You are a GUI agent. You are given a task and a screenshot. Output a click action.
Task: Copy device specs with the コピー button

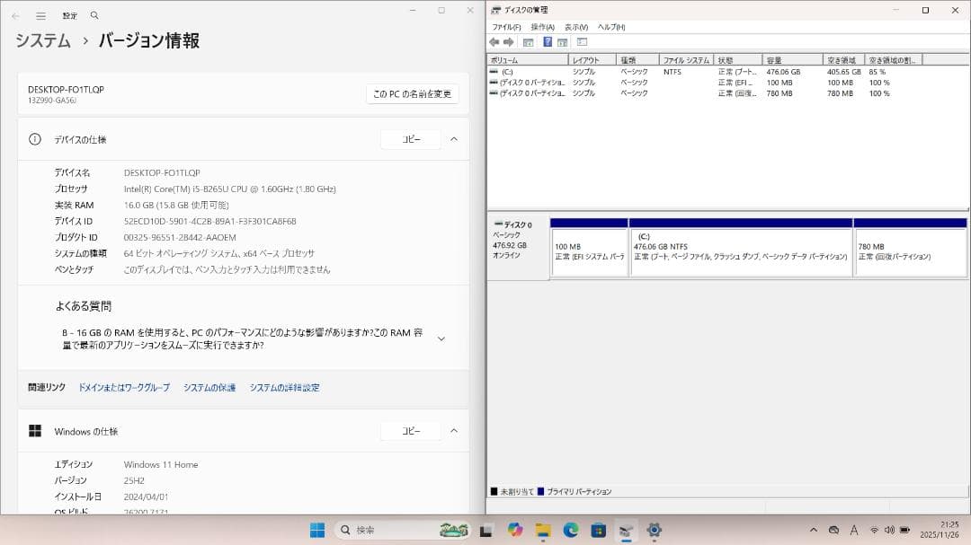click(x=411, y=139)
